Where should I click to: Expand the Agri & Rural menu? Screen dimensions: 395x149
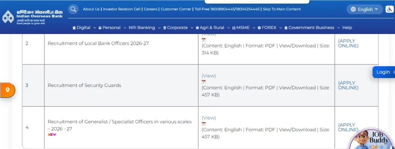pyautogui.click(x=213, y=27)
